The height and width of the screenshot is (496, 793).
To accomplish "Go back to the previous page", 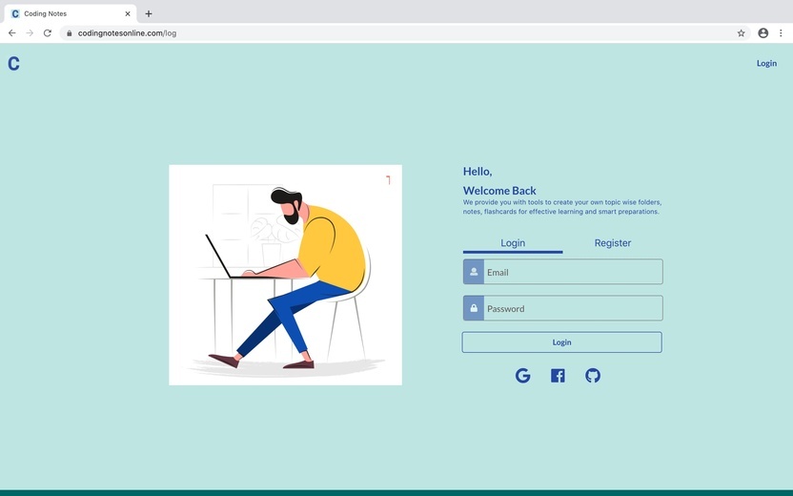I will tap(12, 33).
